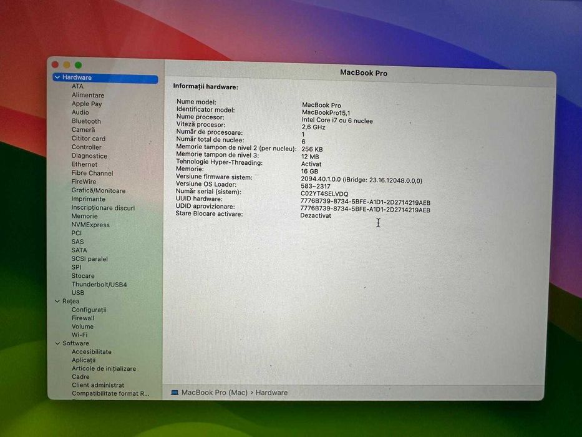Screen dimensions: 582x437
Task: Click the 256 KB level 2 cache value
Action: point(312,149)
